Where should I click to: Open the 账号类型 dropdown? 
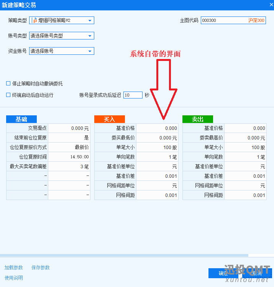(x=62, y=36)
